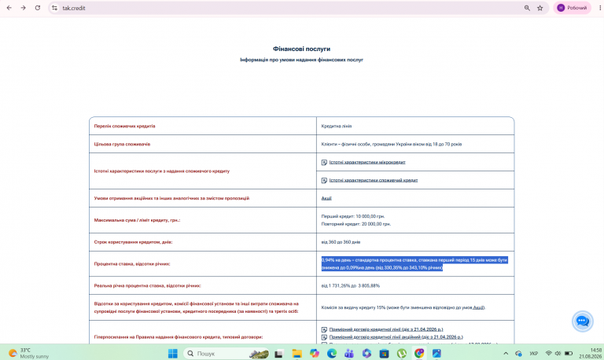
Task: Click document icon beside акційний договір link
Action: click(x=324, y=337)
